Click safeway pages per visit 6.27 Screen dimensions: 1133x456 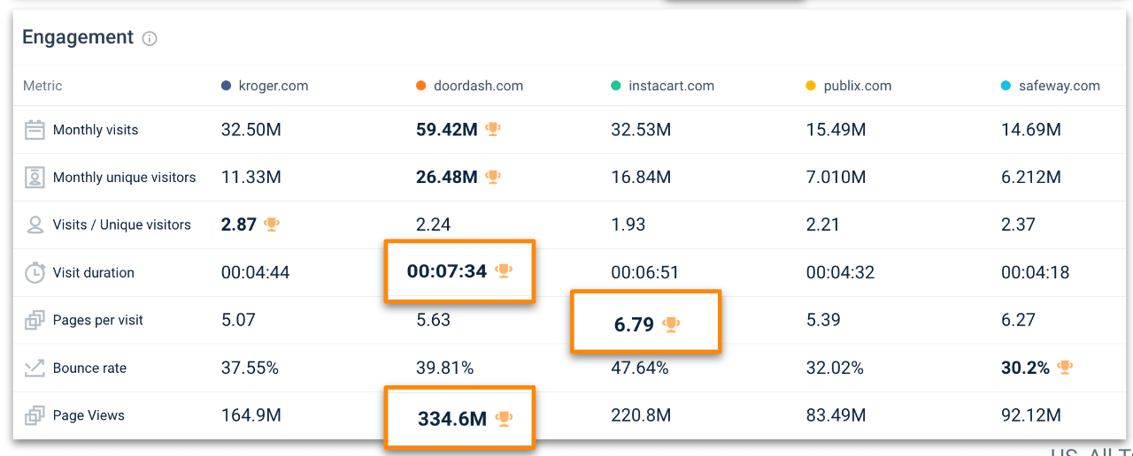click(x=1018, y=321)
